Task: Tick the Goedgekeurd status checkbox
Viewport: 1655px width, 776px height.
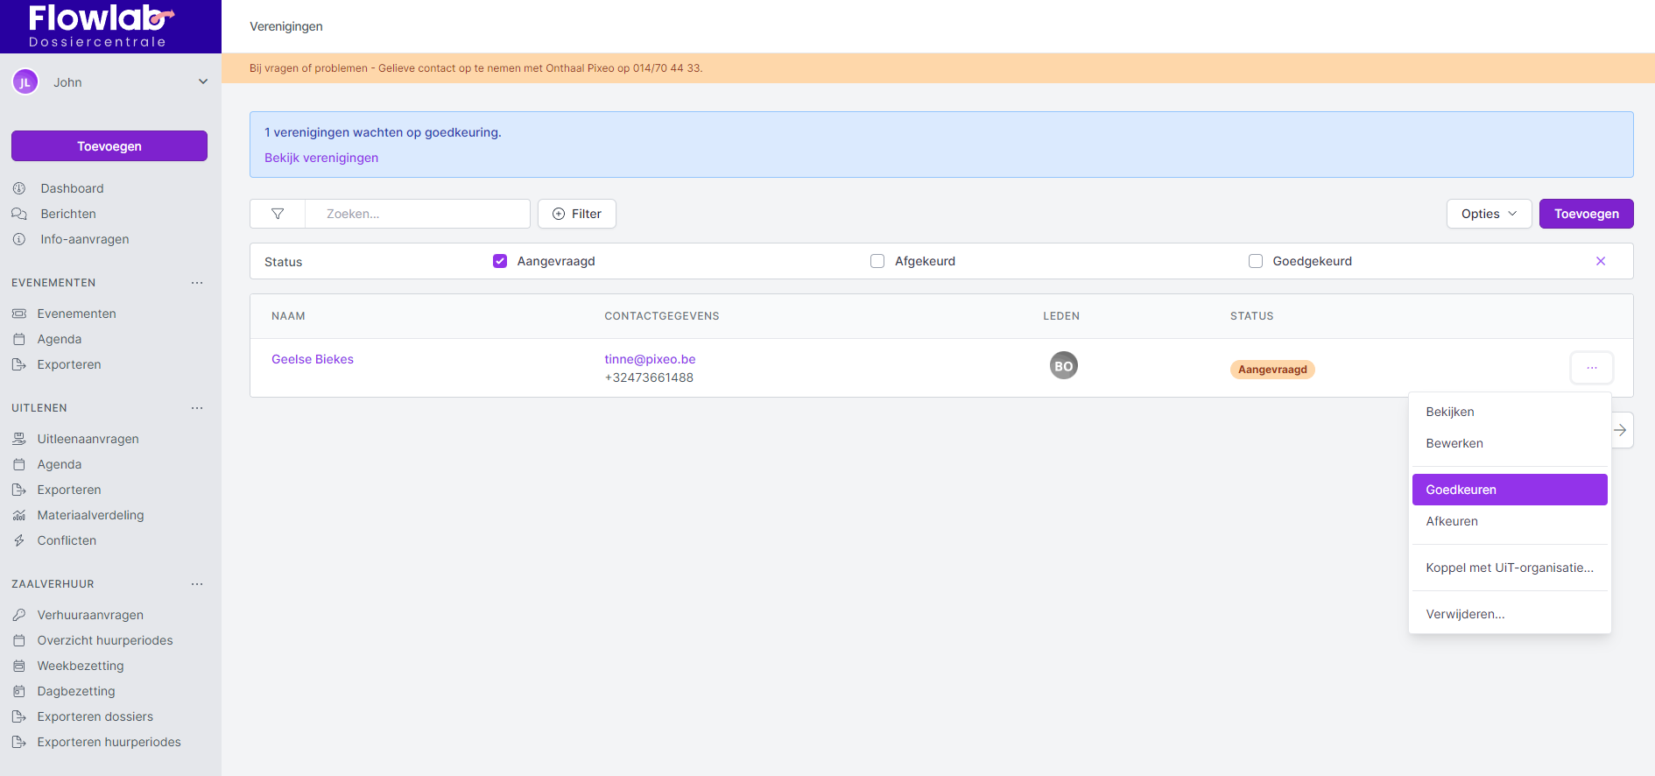Action: coord(1256,261)
